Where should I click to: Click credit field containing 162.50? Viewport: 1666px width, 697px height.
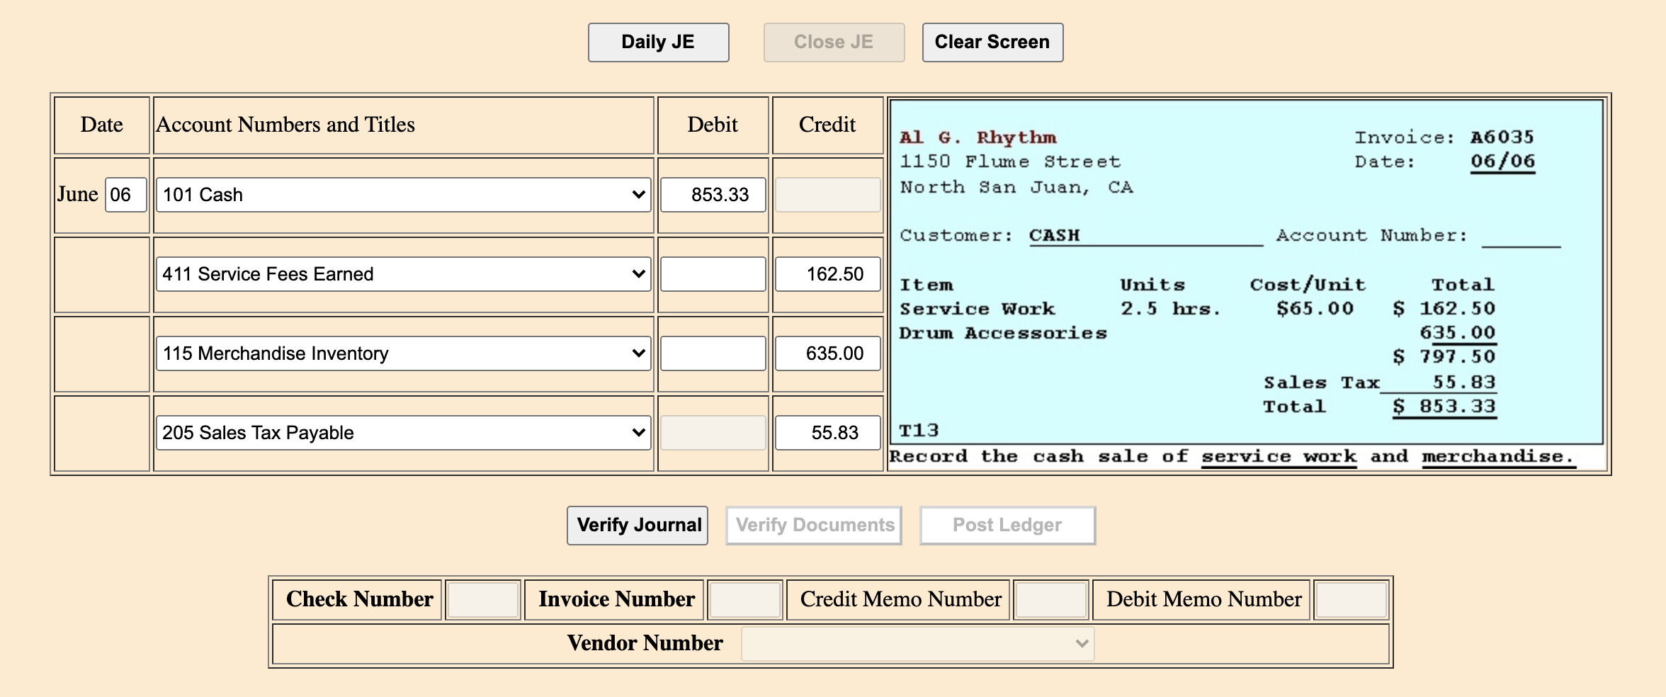828,274
